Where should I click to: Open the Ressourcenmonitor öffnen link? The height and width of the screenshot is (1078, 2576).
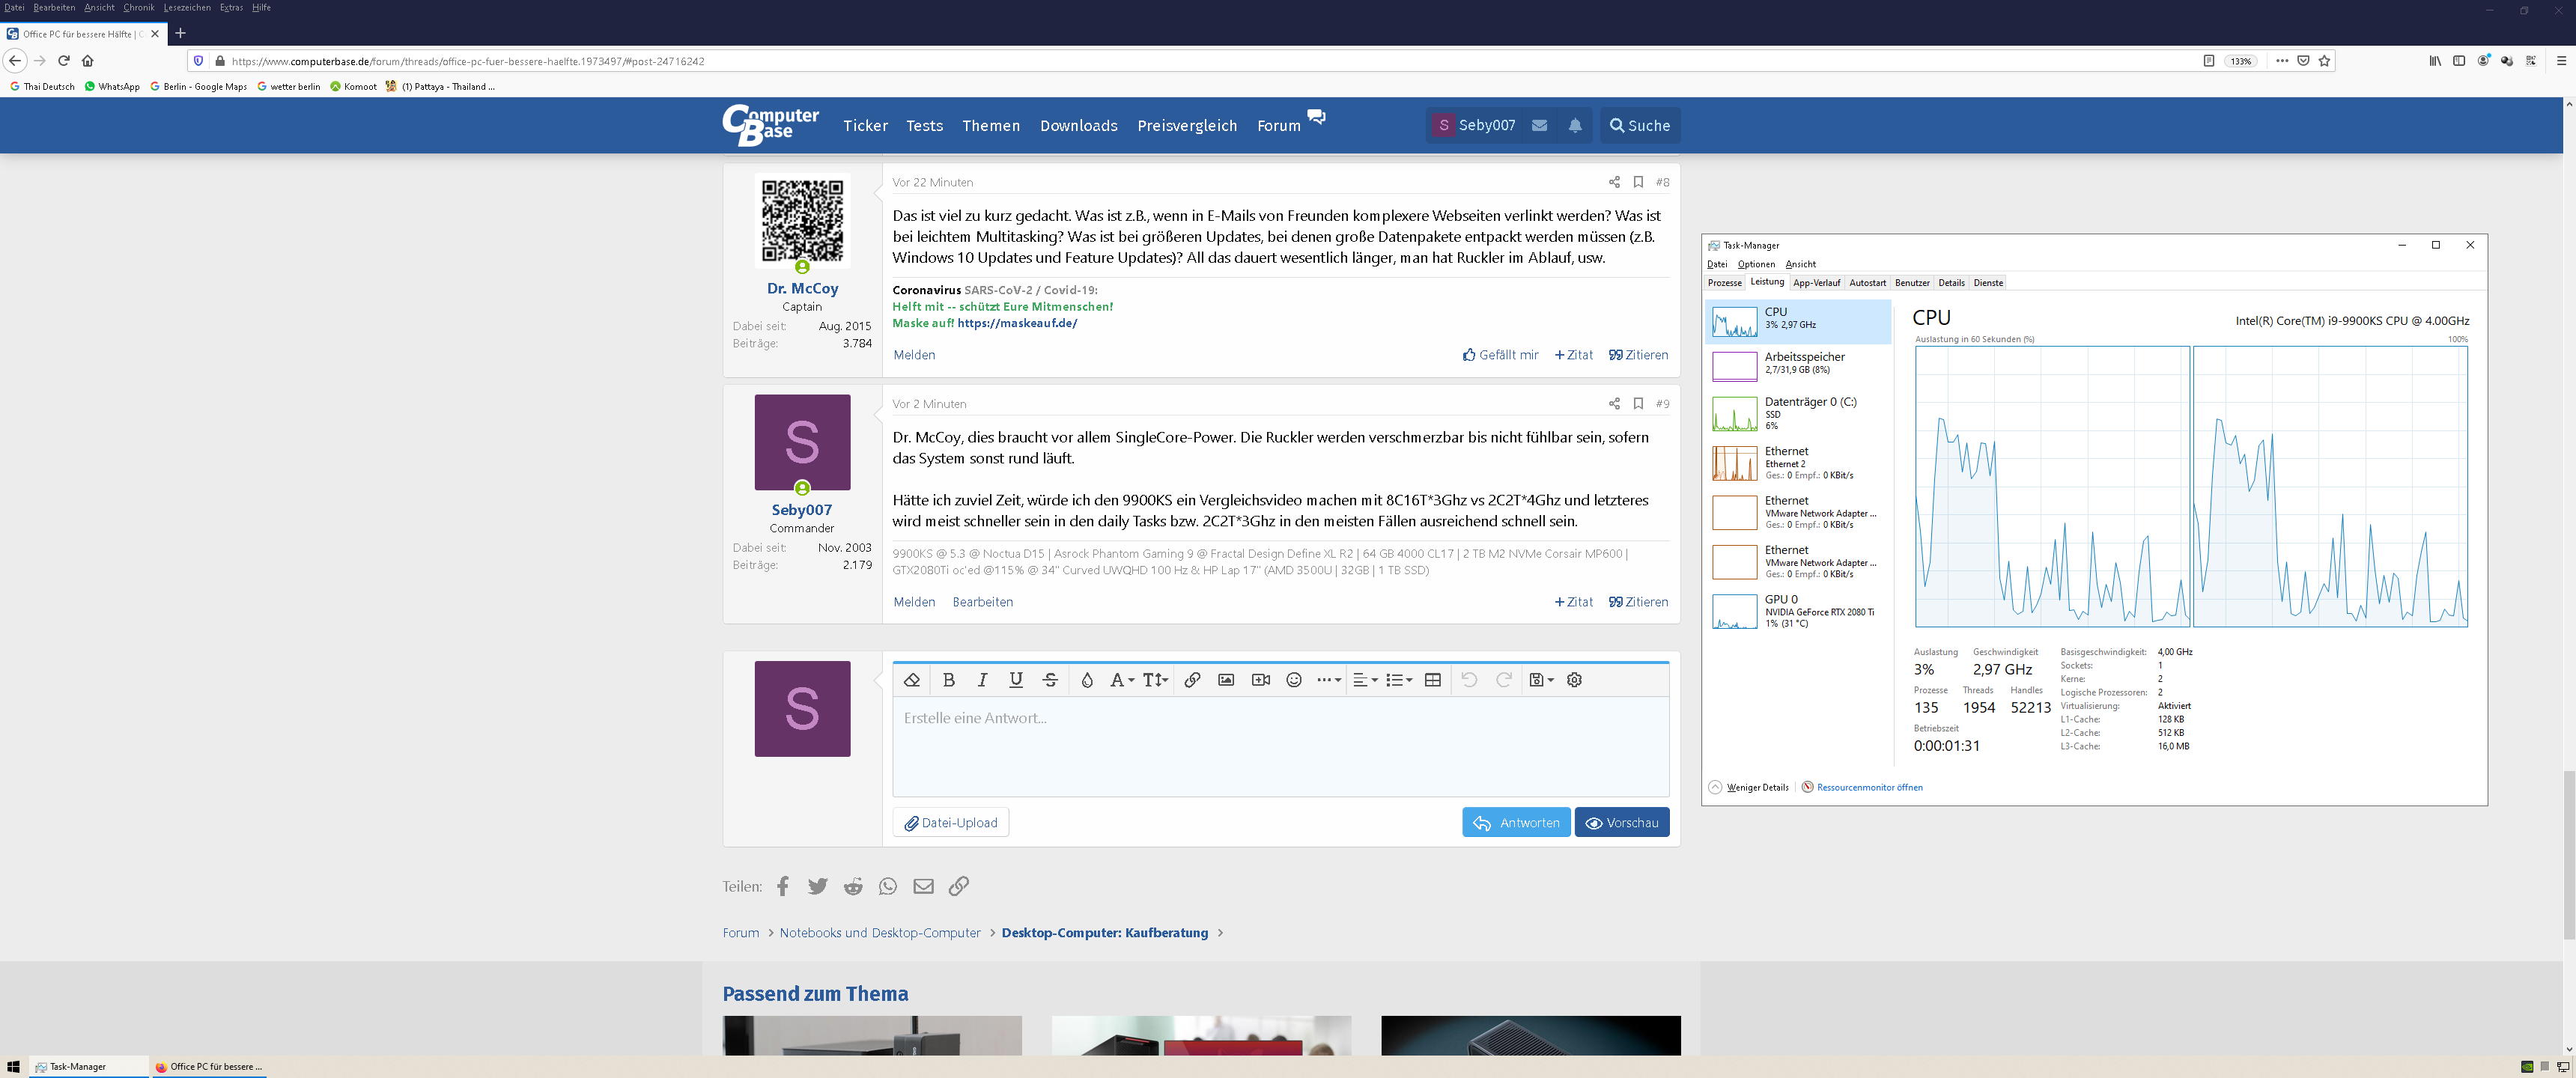1868,788
